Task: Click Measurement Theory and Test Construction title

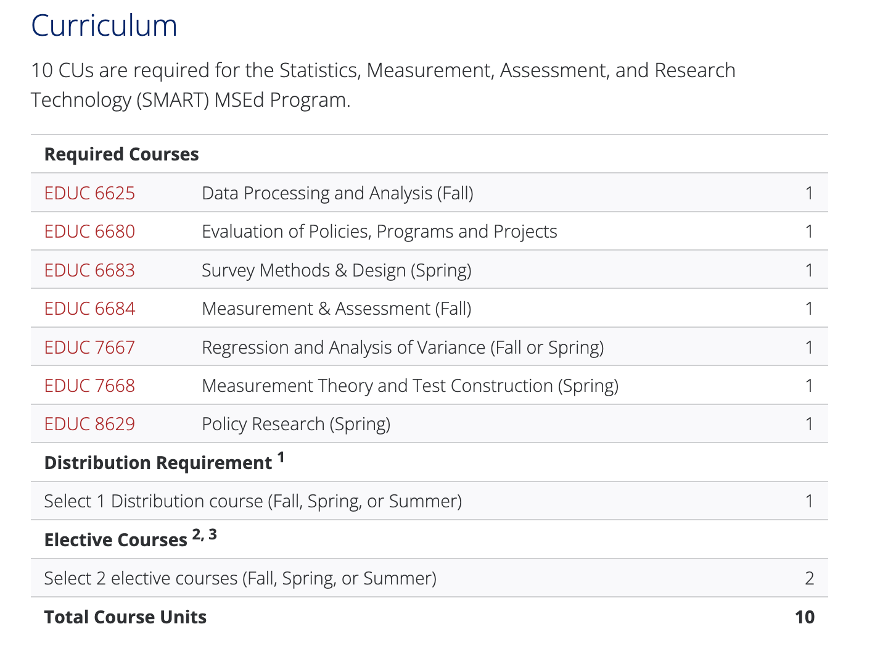Action: (x=410, y=386)
